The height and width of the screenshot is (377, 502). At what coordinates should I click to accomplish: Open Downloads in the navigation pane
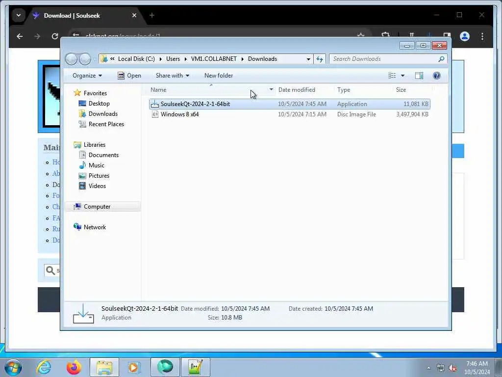coord(103,114)
